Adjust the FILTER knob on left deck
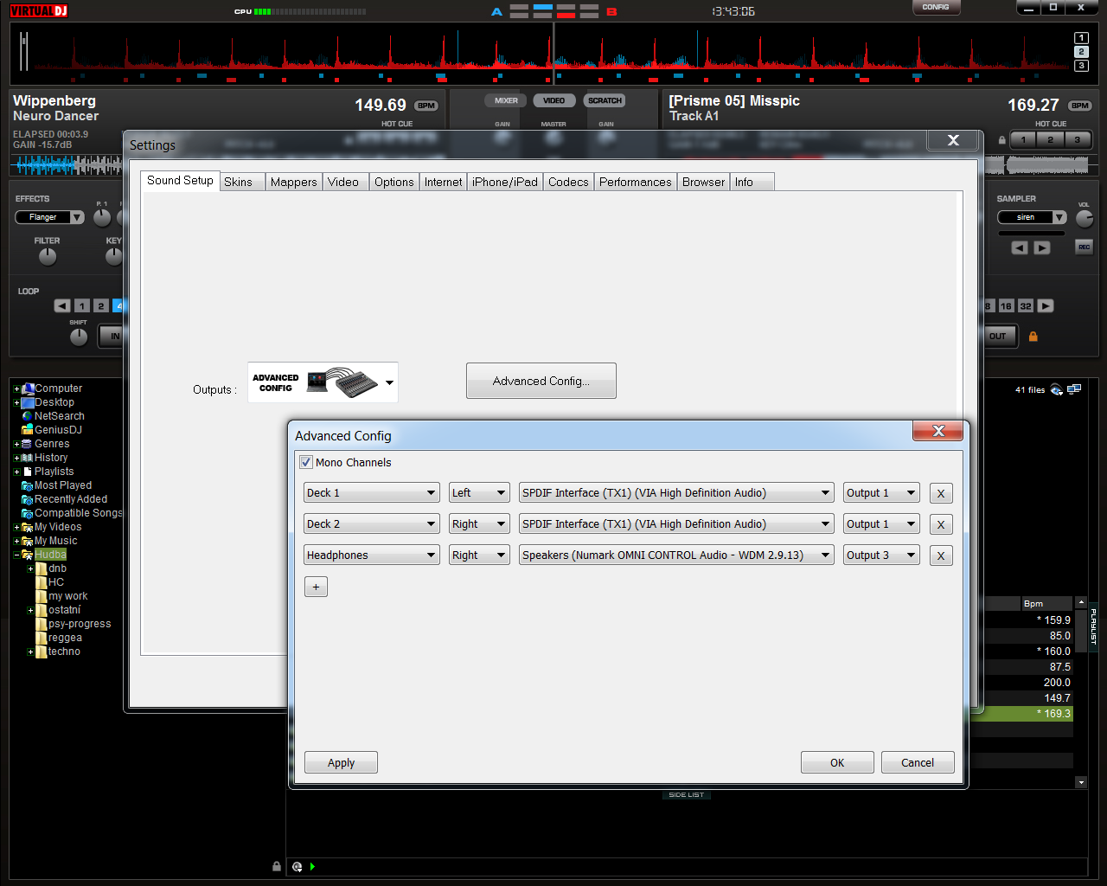Image resolution: width=1107 pixels, height=886 pixels. pyautogui.click(x=48, y=257)
